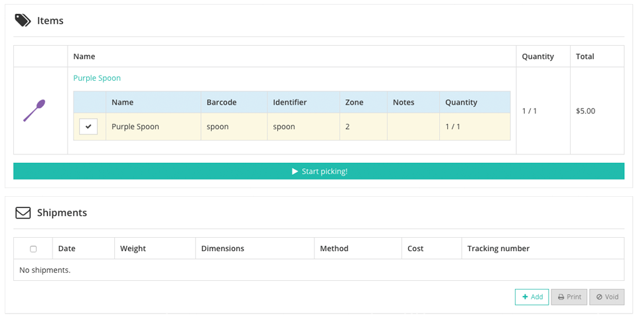Click the $5.00 total cell
The width and height of the screenshot is (637, 318).
(597, 111)
